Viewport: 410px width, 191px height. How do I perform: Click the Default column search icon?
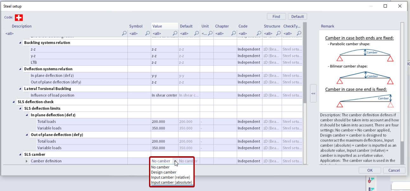[x=196, y=33]
